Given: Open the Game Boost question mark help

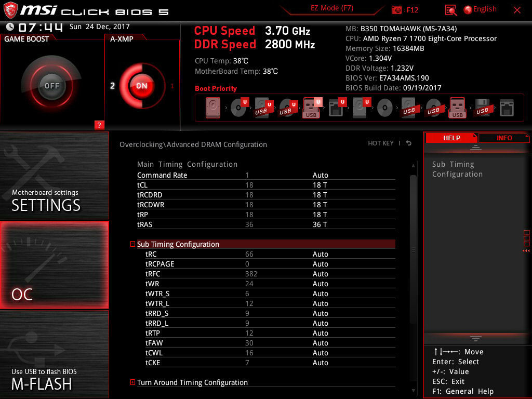Looking at the screenshot, I should point(99,125).
